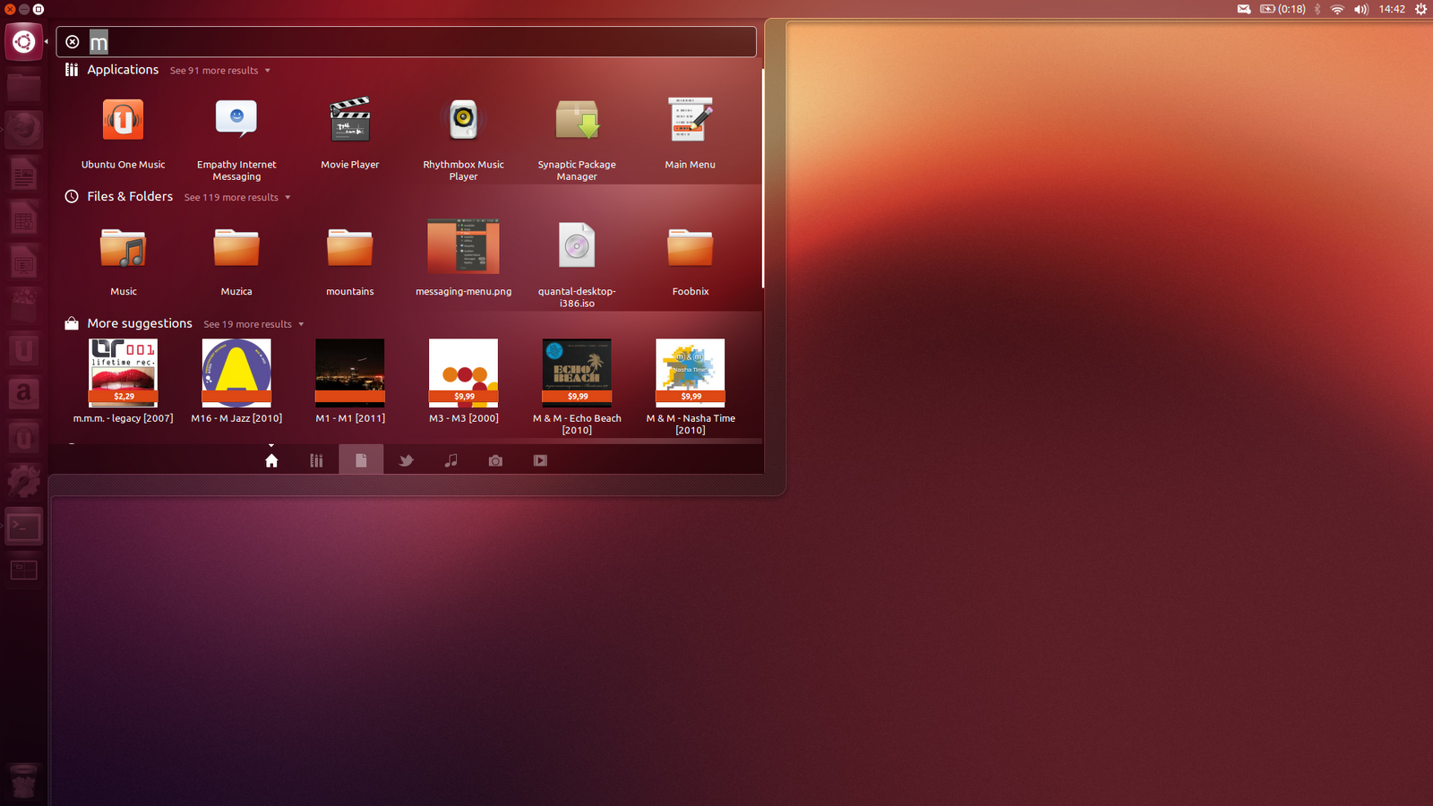This screenshot has width=1433, height=806.
Task: Launch Movie Player from the Dash
Action: [x=349, y=119]
